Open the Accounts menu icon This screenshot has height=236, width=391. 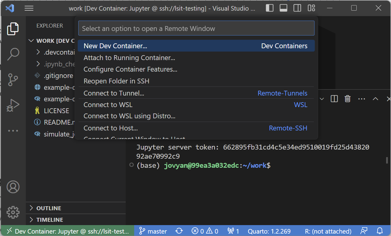point(13,187)
